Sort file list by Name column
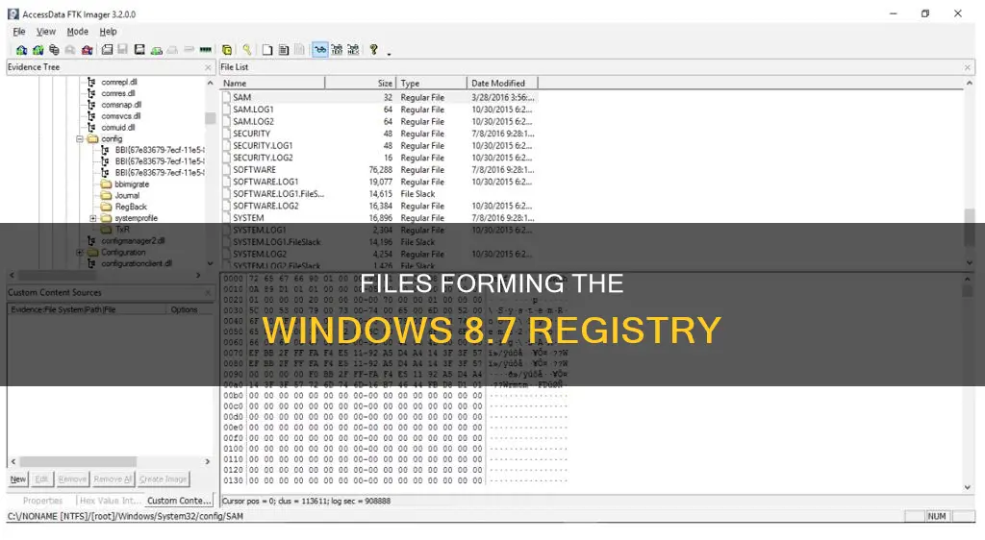Image resolution: width=985 pixels, height=540 pixels. pyautogui.click(x=272, y=83)
